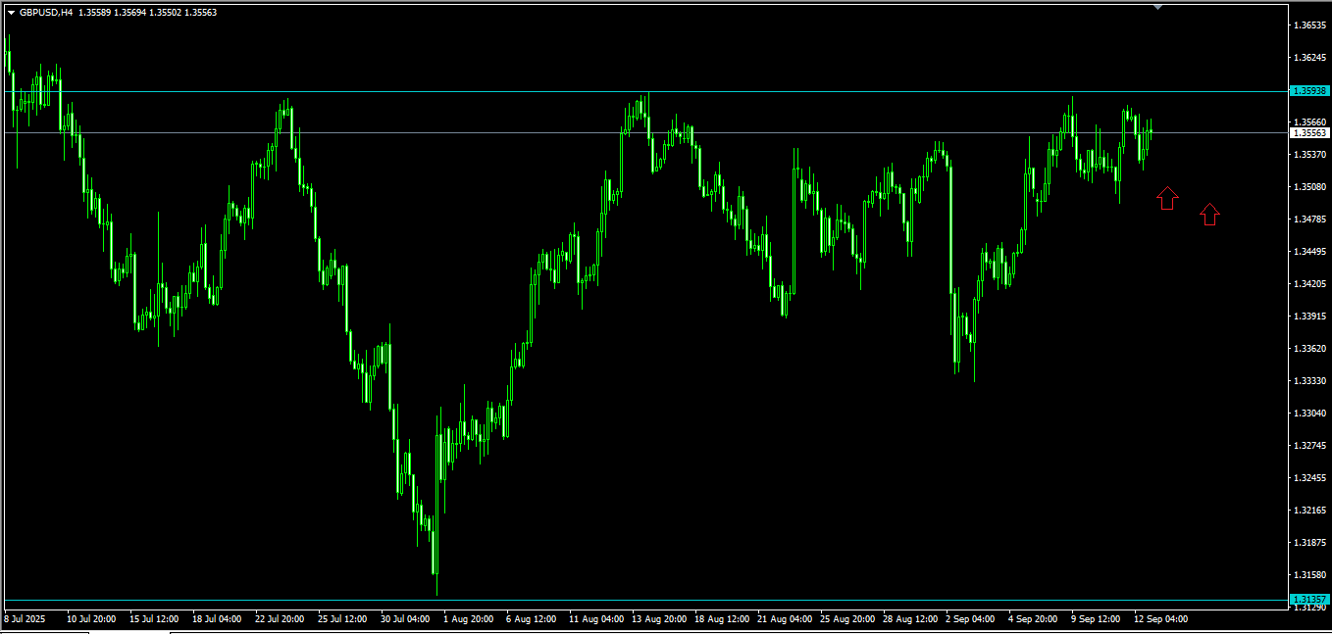Click the 6 Aug 12:00 time label
1332x634 pixels.
tap(531, 619)
